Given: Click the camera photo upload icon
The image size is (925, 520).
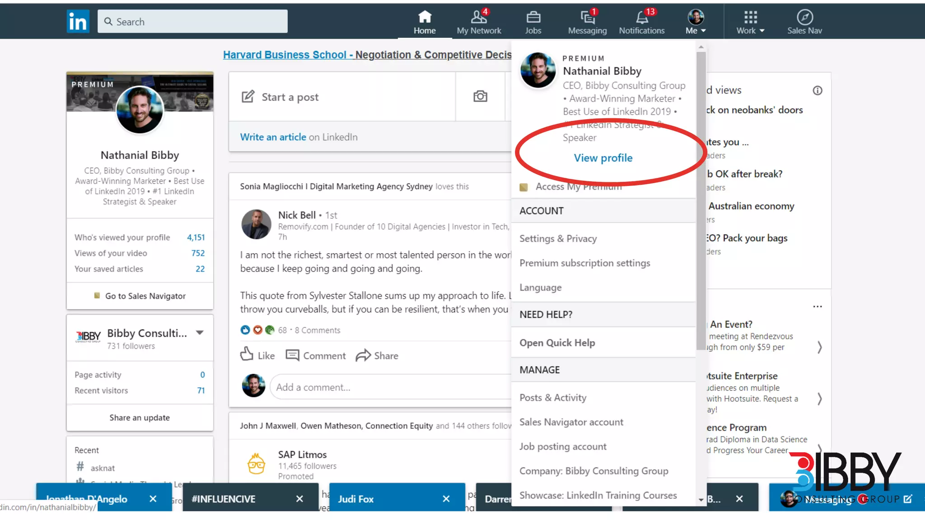Looking at the screenshot, I should click(x=480, y=96).
